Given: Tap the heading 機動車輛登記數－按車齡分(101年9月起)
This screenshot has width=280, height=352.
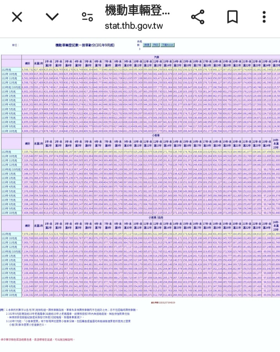Looking at the screenshot, I should click(x=85, y=45).
